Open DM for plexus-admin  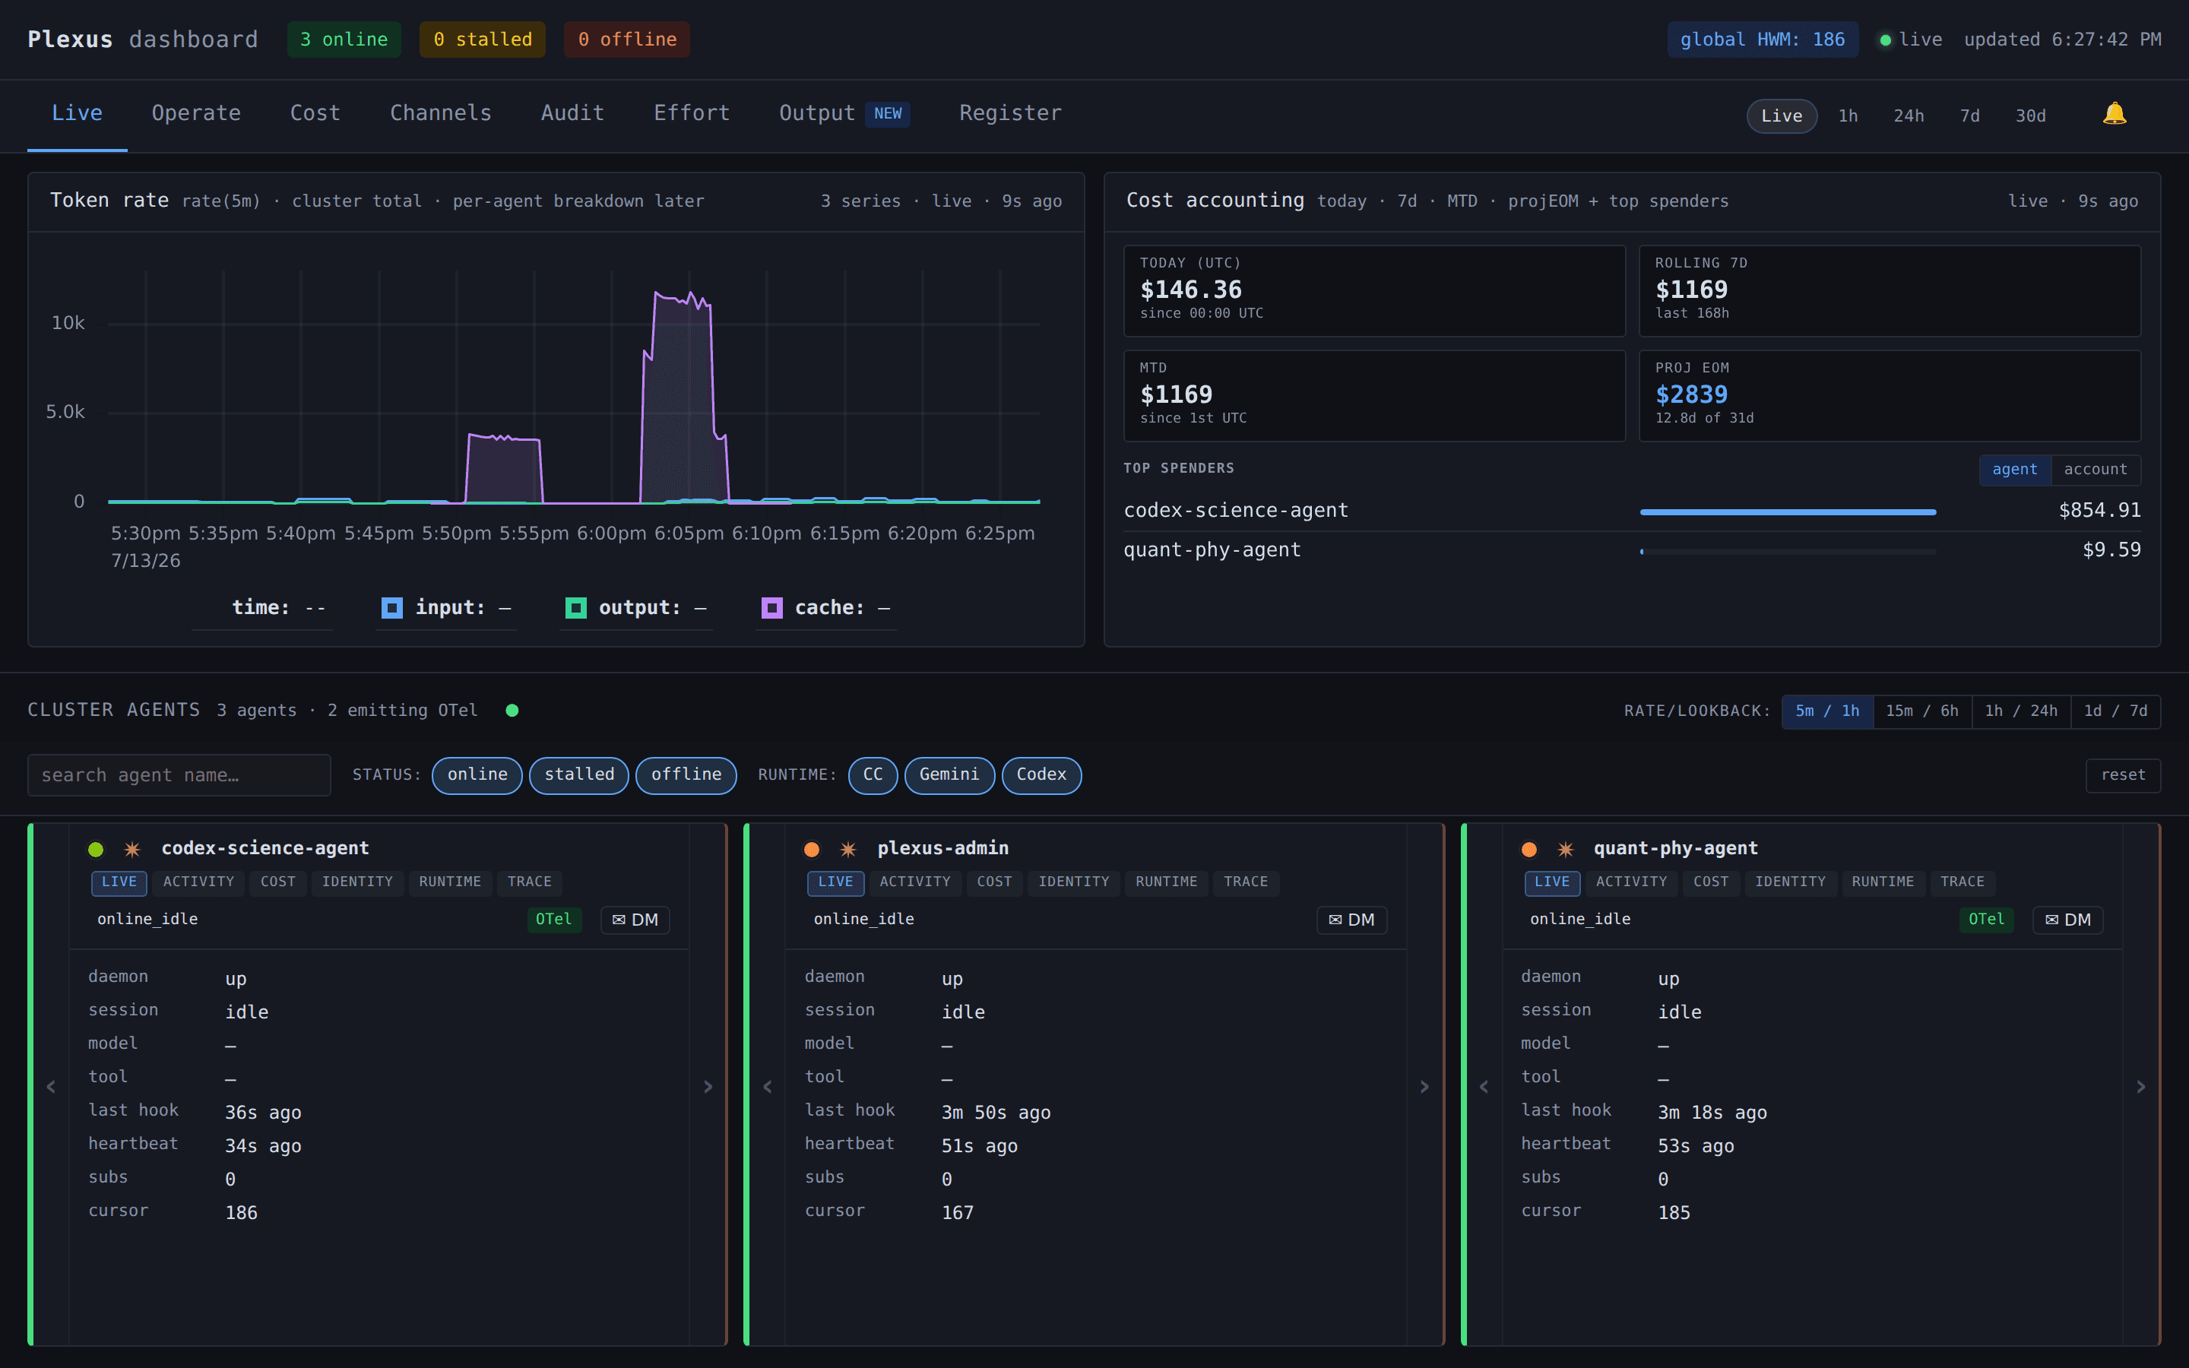pos(1351,920)
